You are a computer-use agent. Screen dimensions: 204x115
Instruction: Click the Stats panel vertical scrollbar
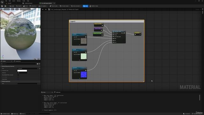(200, 97)
